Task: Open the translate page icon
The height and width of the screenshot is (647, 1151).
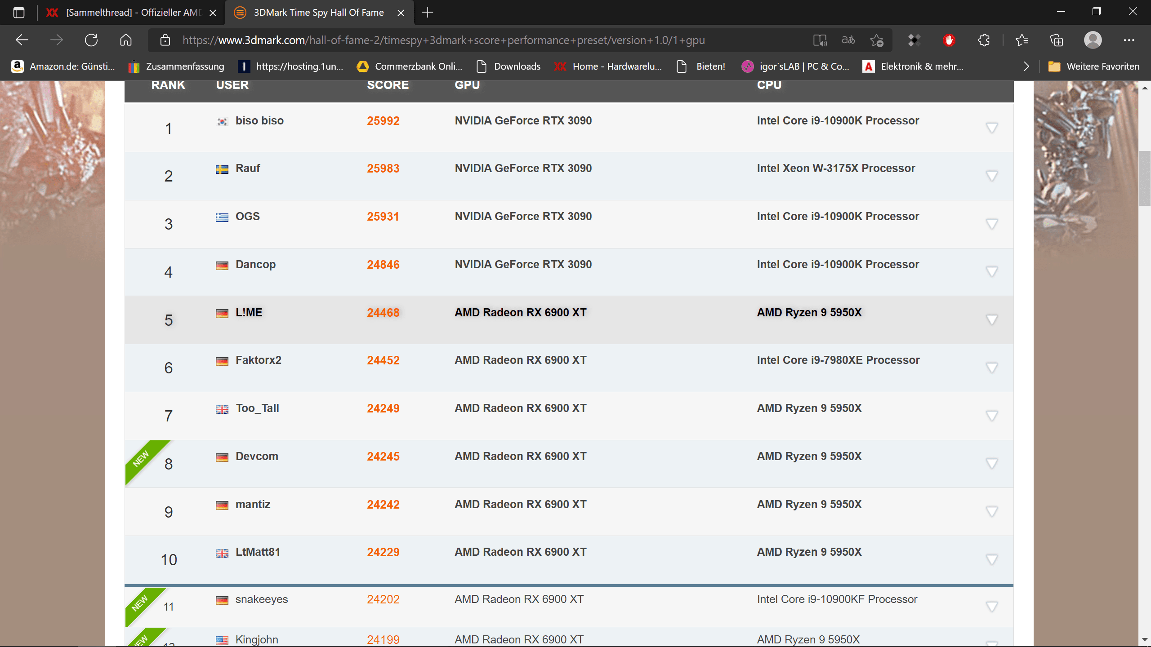Action: pos(848,40)
